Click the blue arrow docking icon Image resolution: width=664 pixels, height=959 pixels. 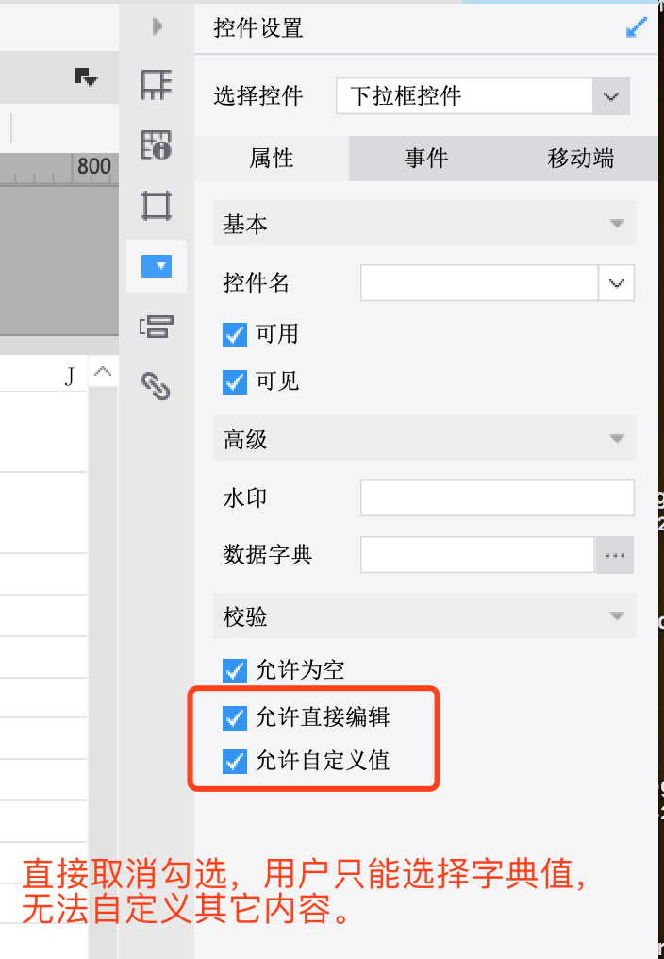pyautogui.click(x=637, y=27)
